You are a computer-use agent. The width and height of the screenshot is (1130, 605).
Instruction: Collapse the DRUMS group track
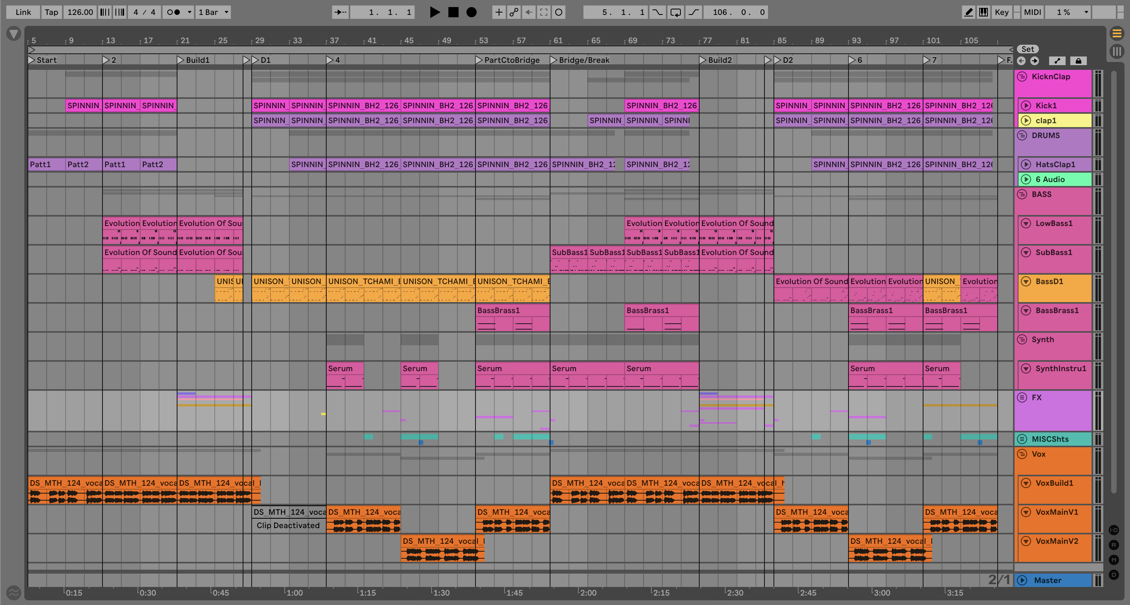1022,135
